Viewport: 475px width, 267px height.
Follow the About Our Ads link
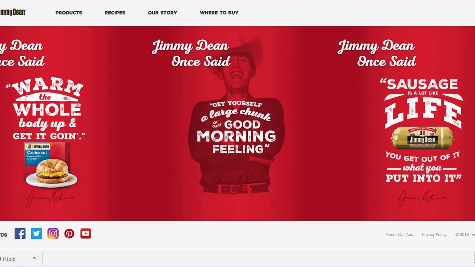[x=399, y=234]
